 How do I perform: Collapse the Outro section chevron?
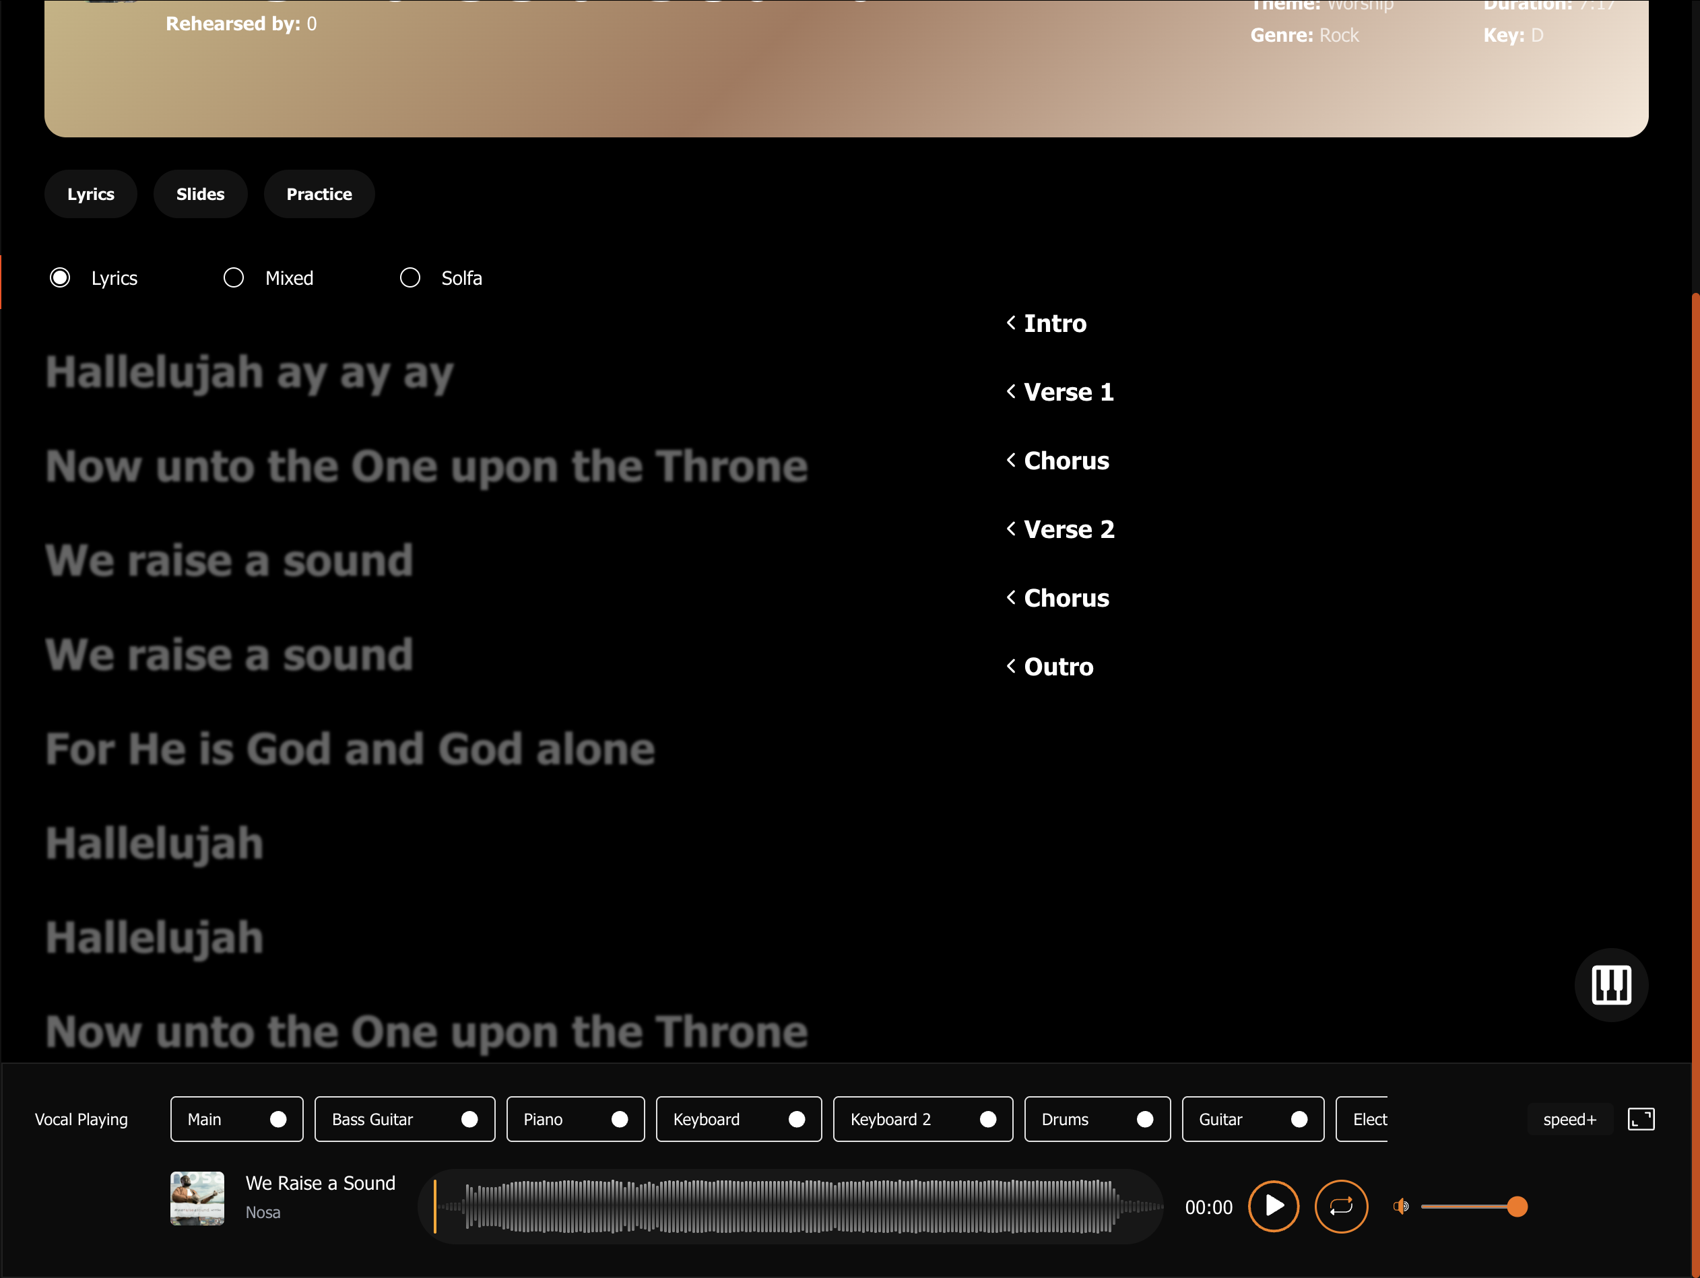point(1010,667)
